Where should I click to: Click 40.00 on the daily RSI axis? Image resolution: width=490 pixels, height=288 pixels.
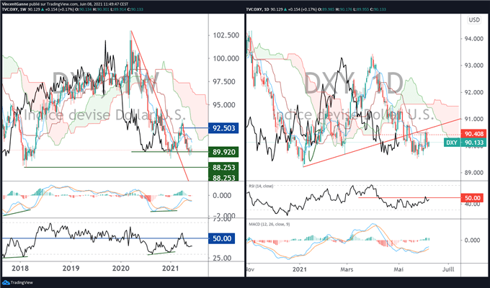471,204
